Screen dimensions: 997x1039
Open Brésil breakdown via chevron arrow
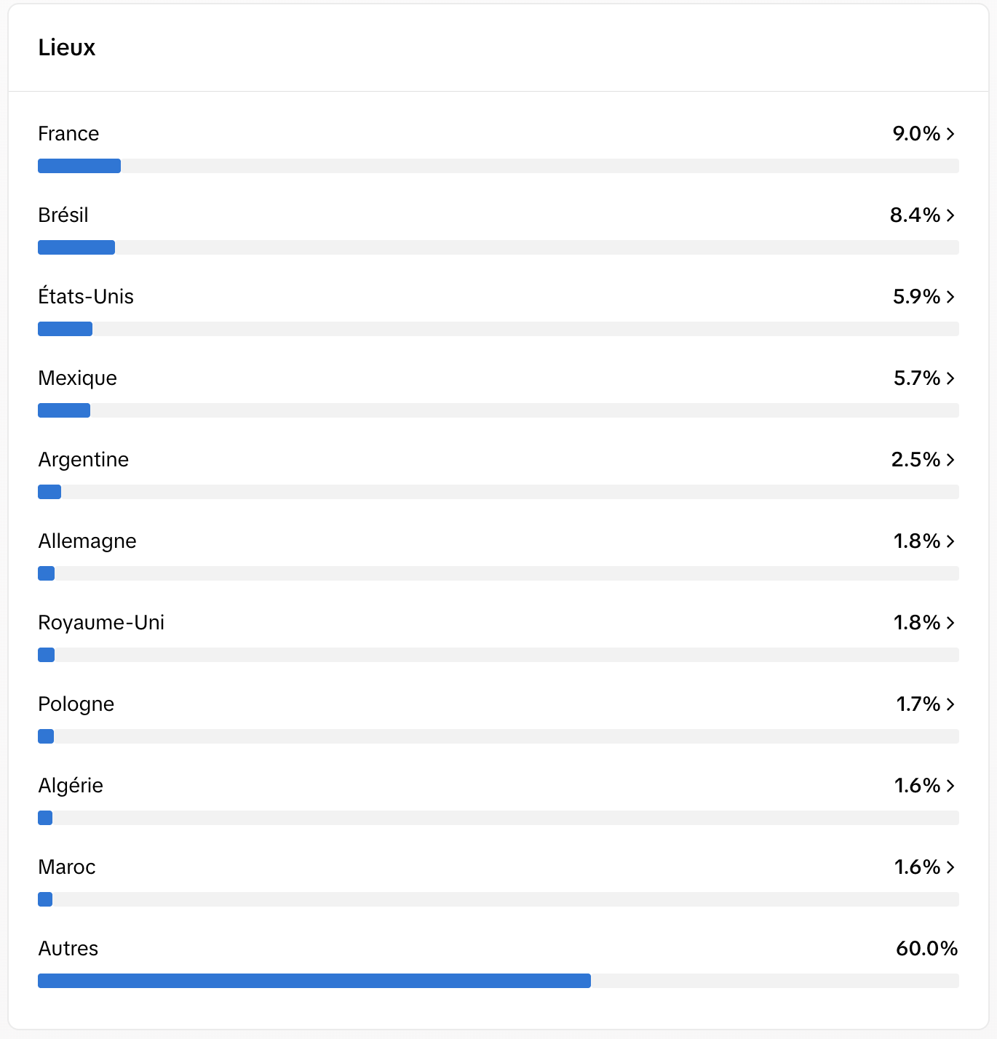(x=950, y=215)
